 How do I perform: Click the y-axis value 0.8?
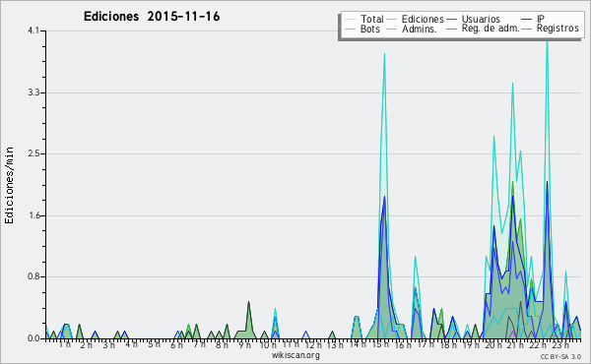[33, 277]
